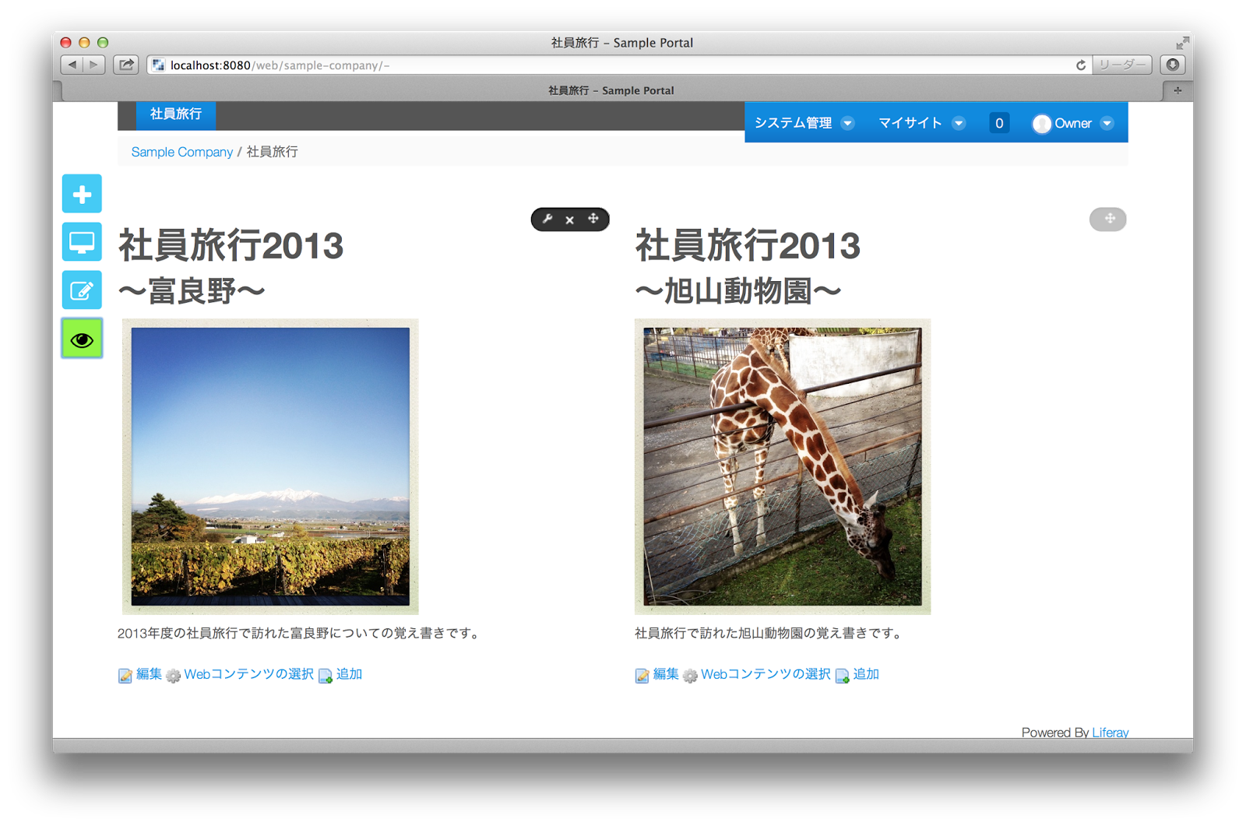
Task: Toggle full-screen with the window arrows icon
Action: pos(1182,43)
